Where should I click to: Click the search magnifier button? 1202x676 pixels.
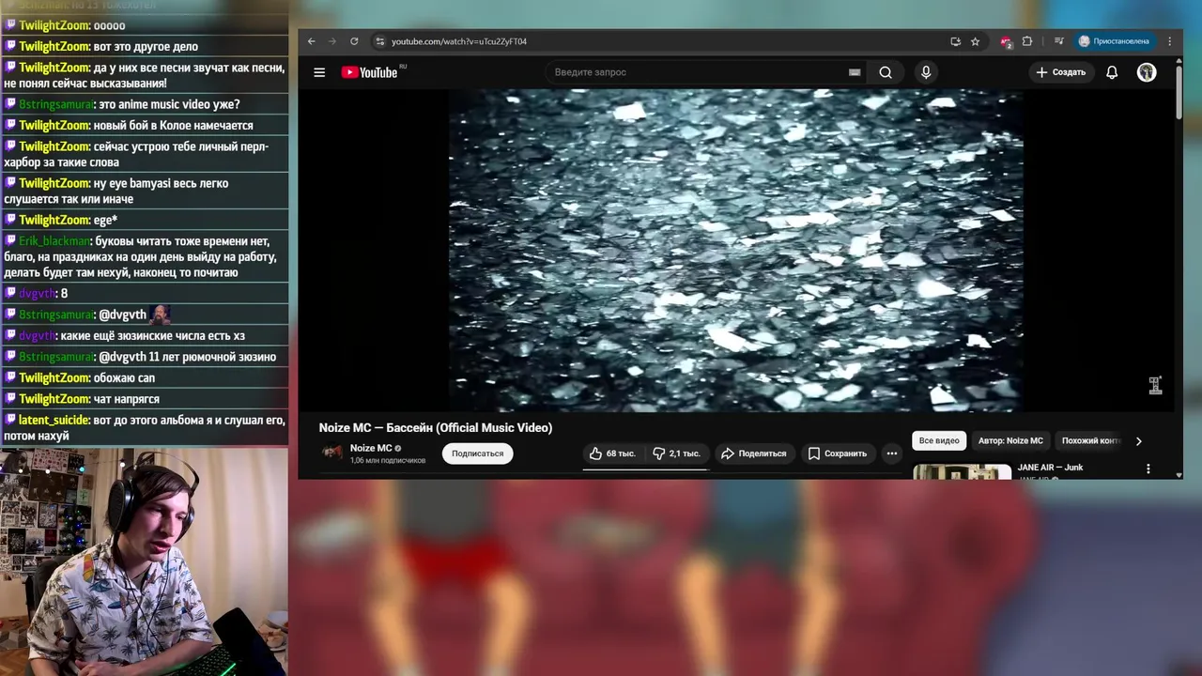(x=886, y=72)
